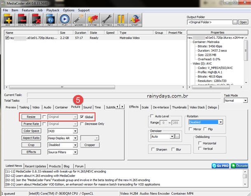The image size is (251, 196).
Task: Click the EMPTY list toolbar icon
Action: tap(36, 20)
